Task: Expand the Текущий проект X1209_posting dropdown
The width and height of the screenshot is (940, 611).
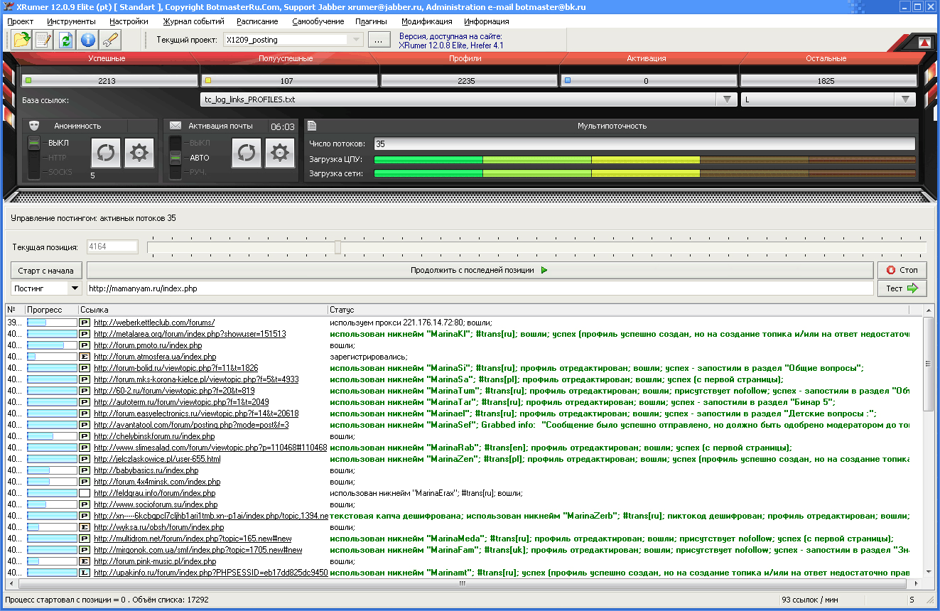Action: pyautogui.click(x=357, y=40)
